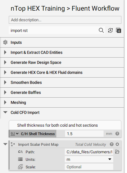Image resolution: width=127 pixels, height=173 pixels.
Task: Open help for Import Scalar Point Map
Action: [112, 144]
